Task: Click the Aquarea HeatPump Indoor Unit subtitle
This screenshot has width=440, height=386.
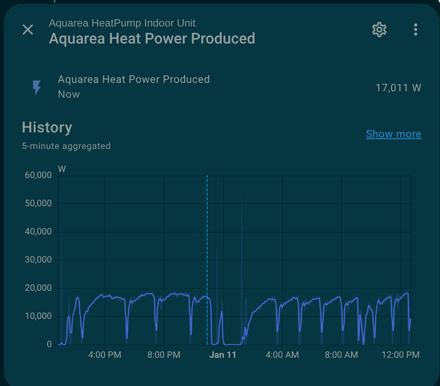Action: point(122,23)
